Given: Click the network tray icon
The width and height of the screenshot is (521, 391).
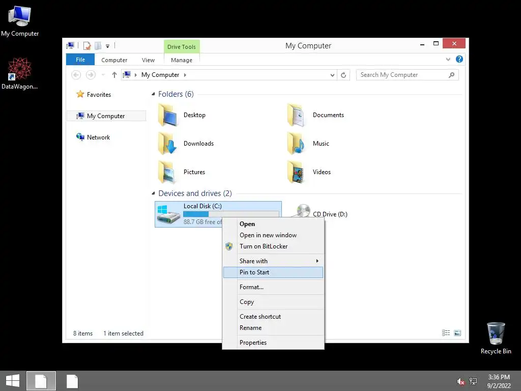Looking at the screenshot, I should pyautogui.click(x=473, y=381).
